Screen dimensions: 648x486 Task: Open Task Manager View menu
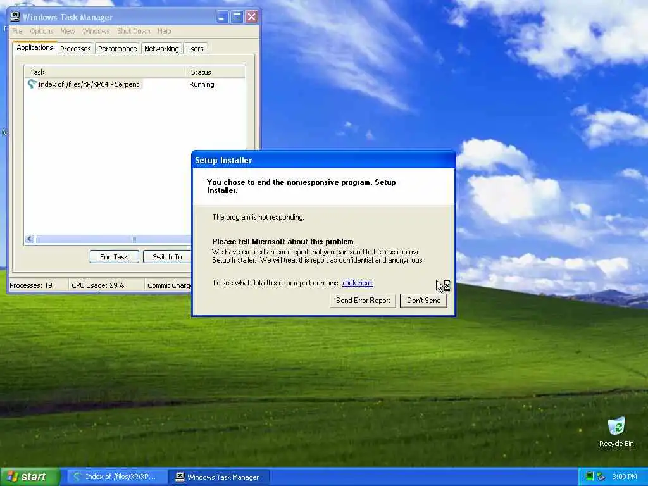68,31
